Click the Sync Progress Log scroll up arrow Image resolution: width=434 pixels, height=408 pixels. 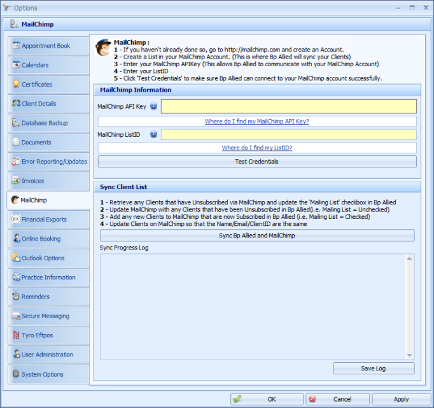(x=409, y=258)
